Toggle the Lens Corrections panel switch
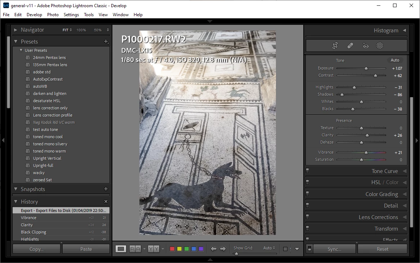Screen dimensions: 420x263 [x=308, y=217]
